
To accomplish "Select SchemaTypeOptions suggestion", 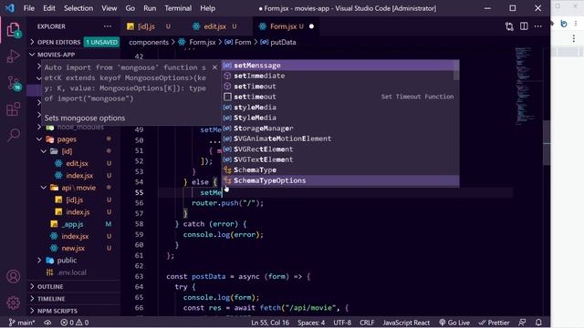I will coord(340,180).
